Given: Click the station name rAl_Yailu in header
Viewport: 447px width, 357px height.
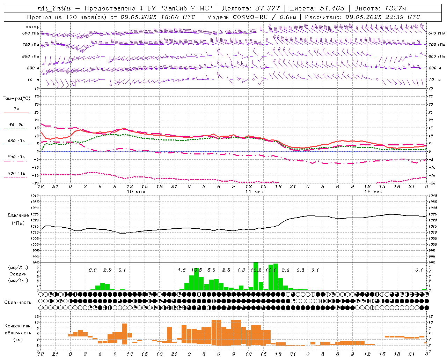Looking at the screenshot, I should tap(54, 8).
